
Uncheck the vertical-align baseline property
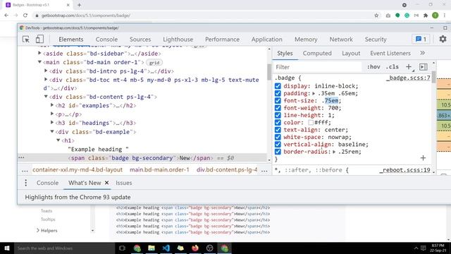tap(278, 144)
